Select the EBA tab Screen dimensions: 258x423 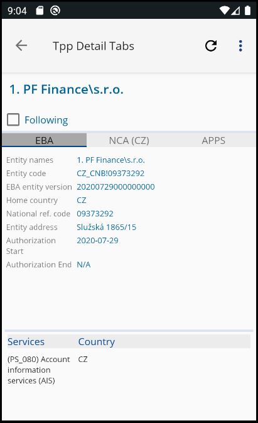44,140
